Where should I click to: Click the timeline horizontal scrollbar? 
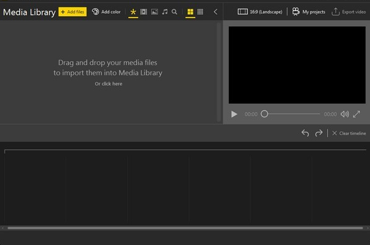click(x=185, y=228)
